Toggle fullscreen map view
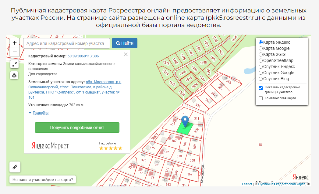319x194 pixels. (14, 64)
